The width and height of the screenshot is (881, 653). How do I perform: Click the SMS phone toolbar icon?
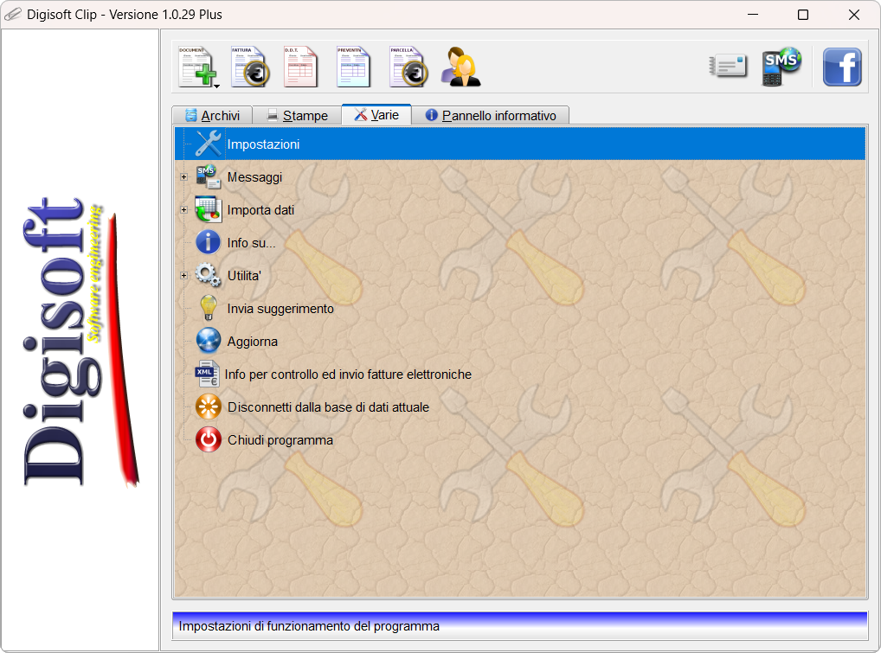point(781,67)
